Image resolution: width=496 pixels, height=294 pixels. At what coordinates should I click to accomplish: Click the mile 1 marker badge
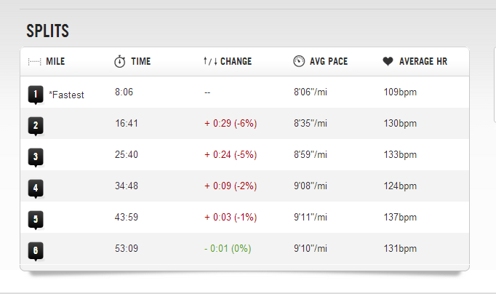click(36, 95)
